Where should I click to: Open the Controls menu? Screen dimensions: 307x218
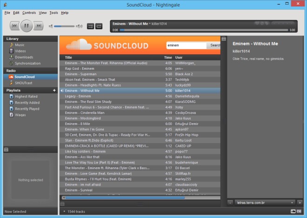pyautogui.click(x=29, y=13)
